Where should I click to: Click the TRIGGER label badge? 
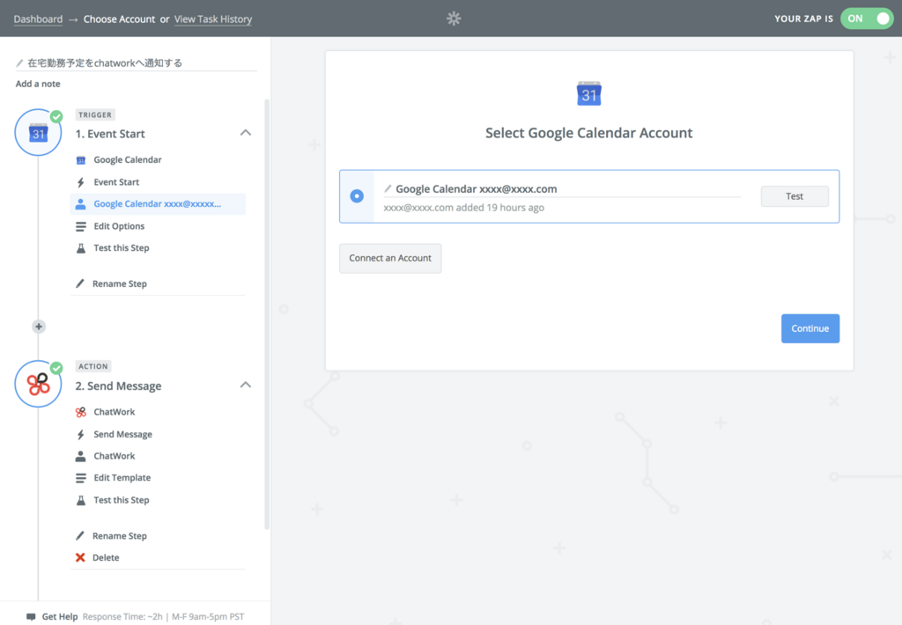pos(95,115)
